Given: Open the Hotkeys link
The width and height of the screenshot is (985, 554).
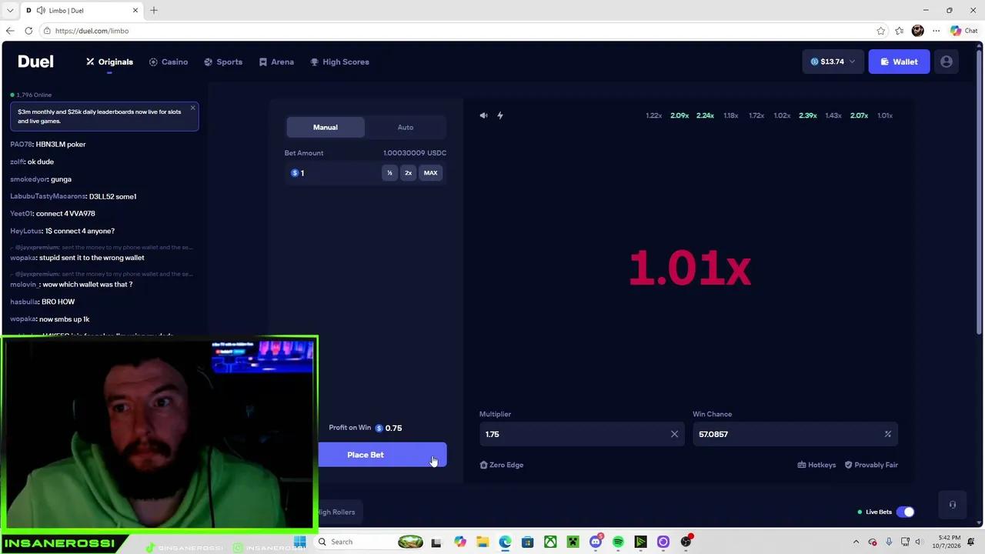Looking at the screenshot, I should point(816,465).
